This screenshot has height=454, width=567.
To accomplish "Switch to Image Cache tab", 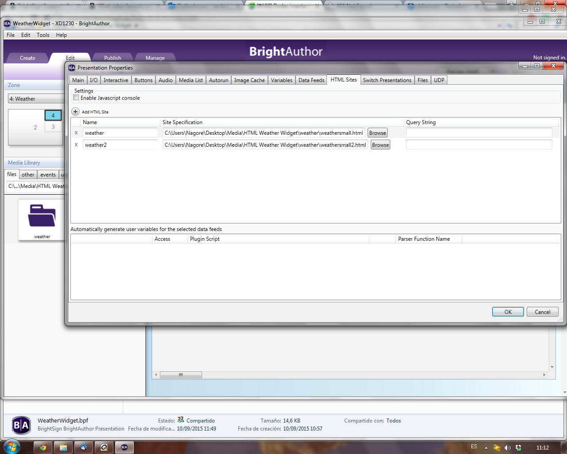I will (249, 80).
